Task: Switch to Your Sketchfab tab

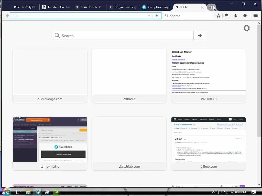Action: (x=90, y=7)
